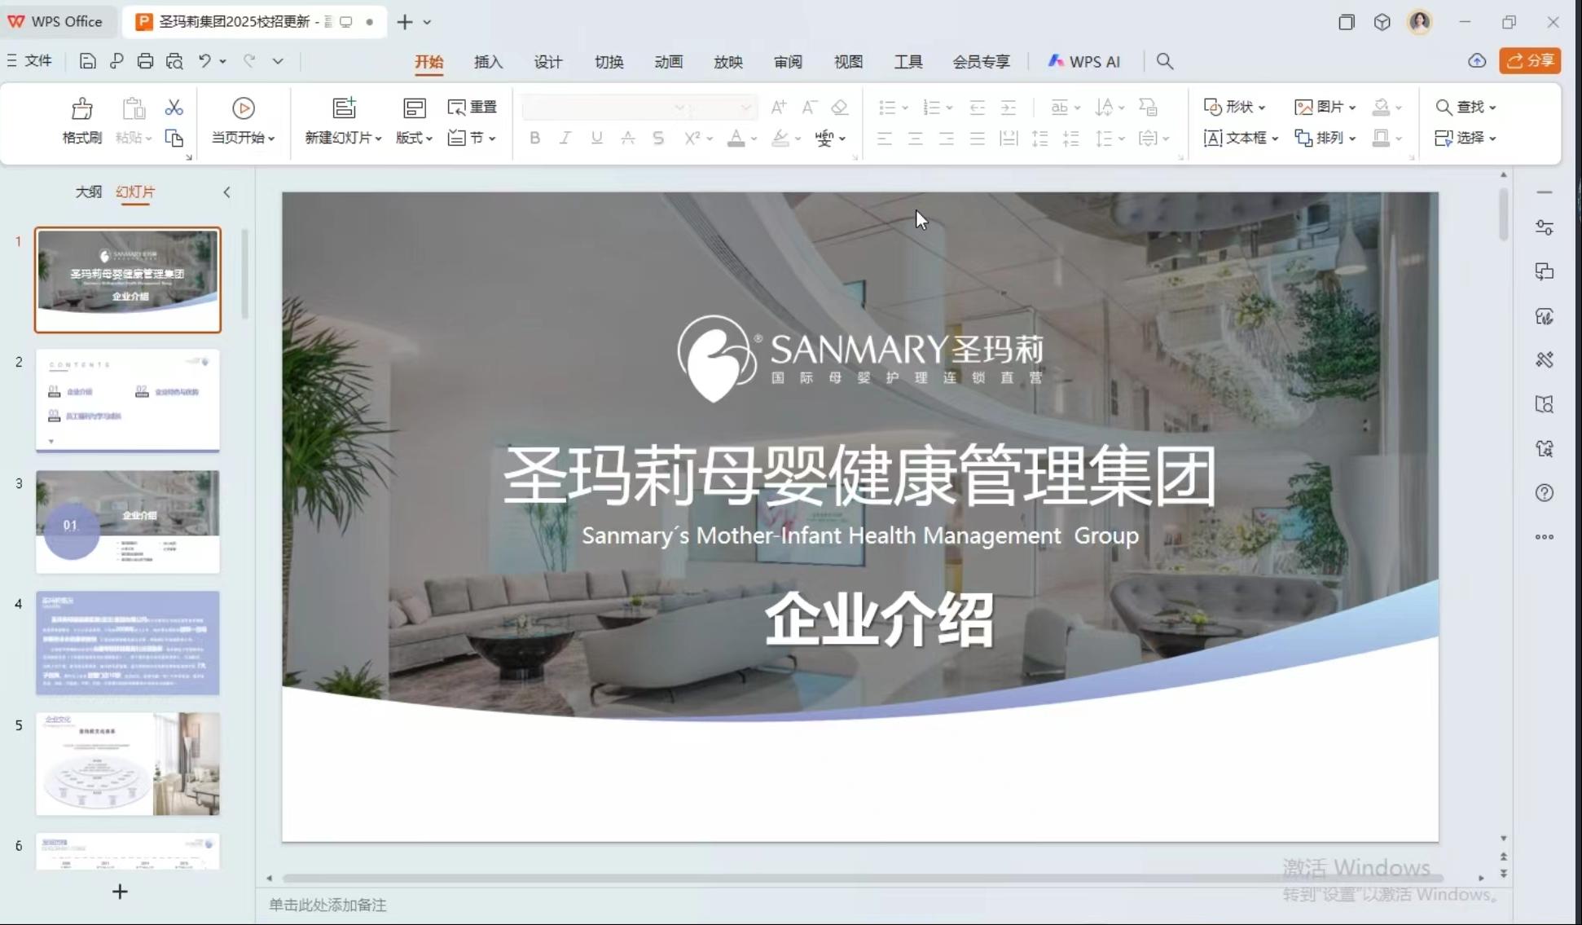This screenshot has height=925, width=1582.
Task: Toggle Bold formatting
Action: (x=534, y=138)
